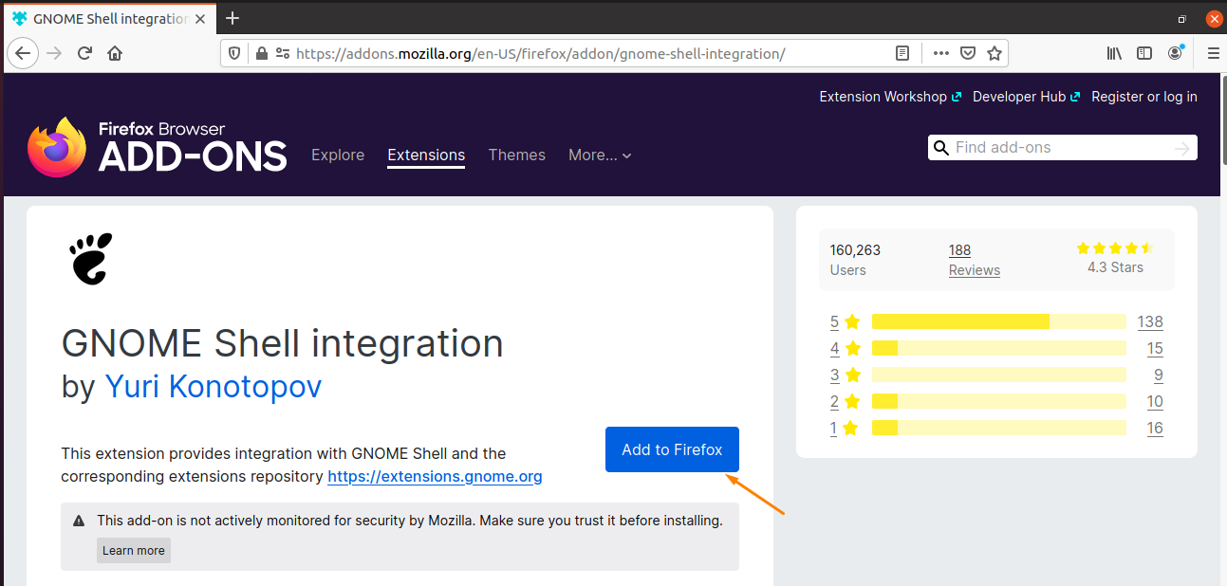Click Learn more button
The image size is (1227, 586).
pyautogui.click(x=134, y=551)
